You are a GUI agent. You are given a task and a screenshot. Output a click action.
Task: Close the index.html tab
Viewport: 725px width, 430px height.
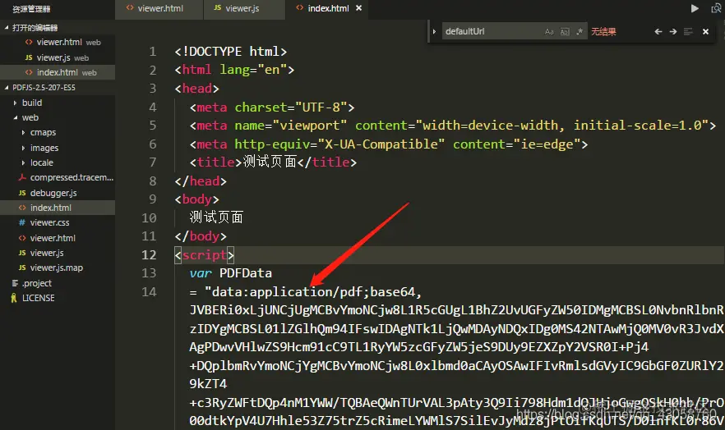point(358,8)
